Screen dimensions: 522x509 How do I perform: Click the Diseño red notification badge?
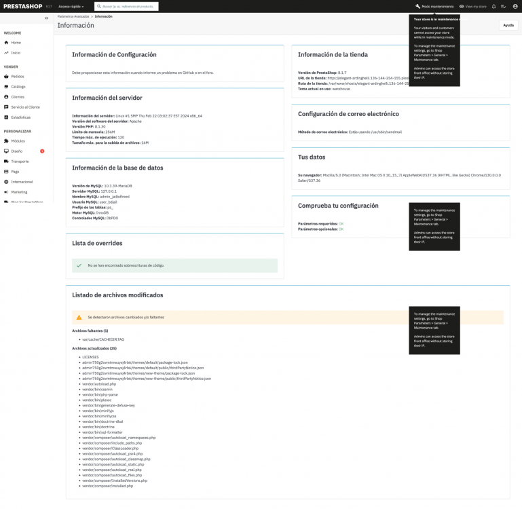42,151
